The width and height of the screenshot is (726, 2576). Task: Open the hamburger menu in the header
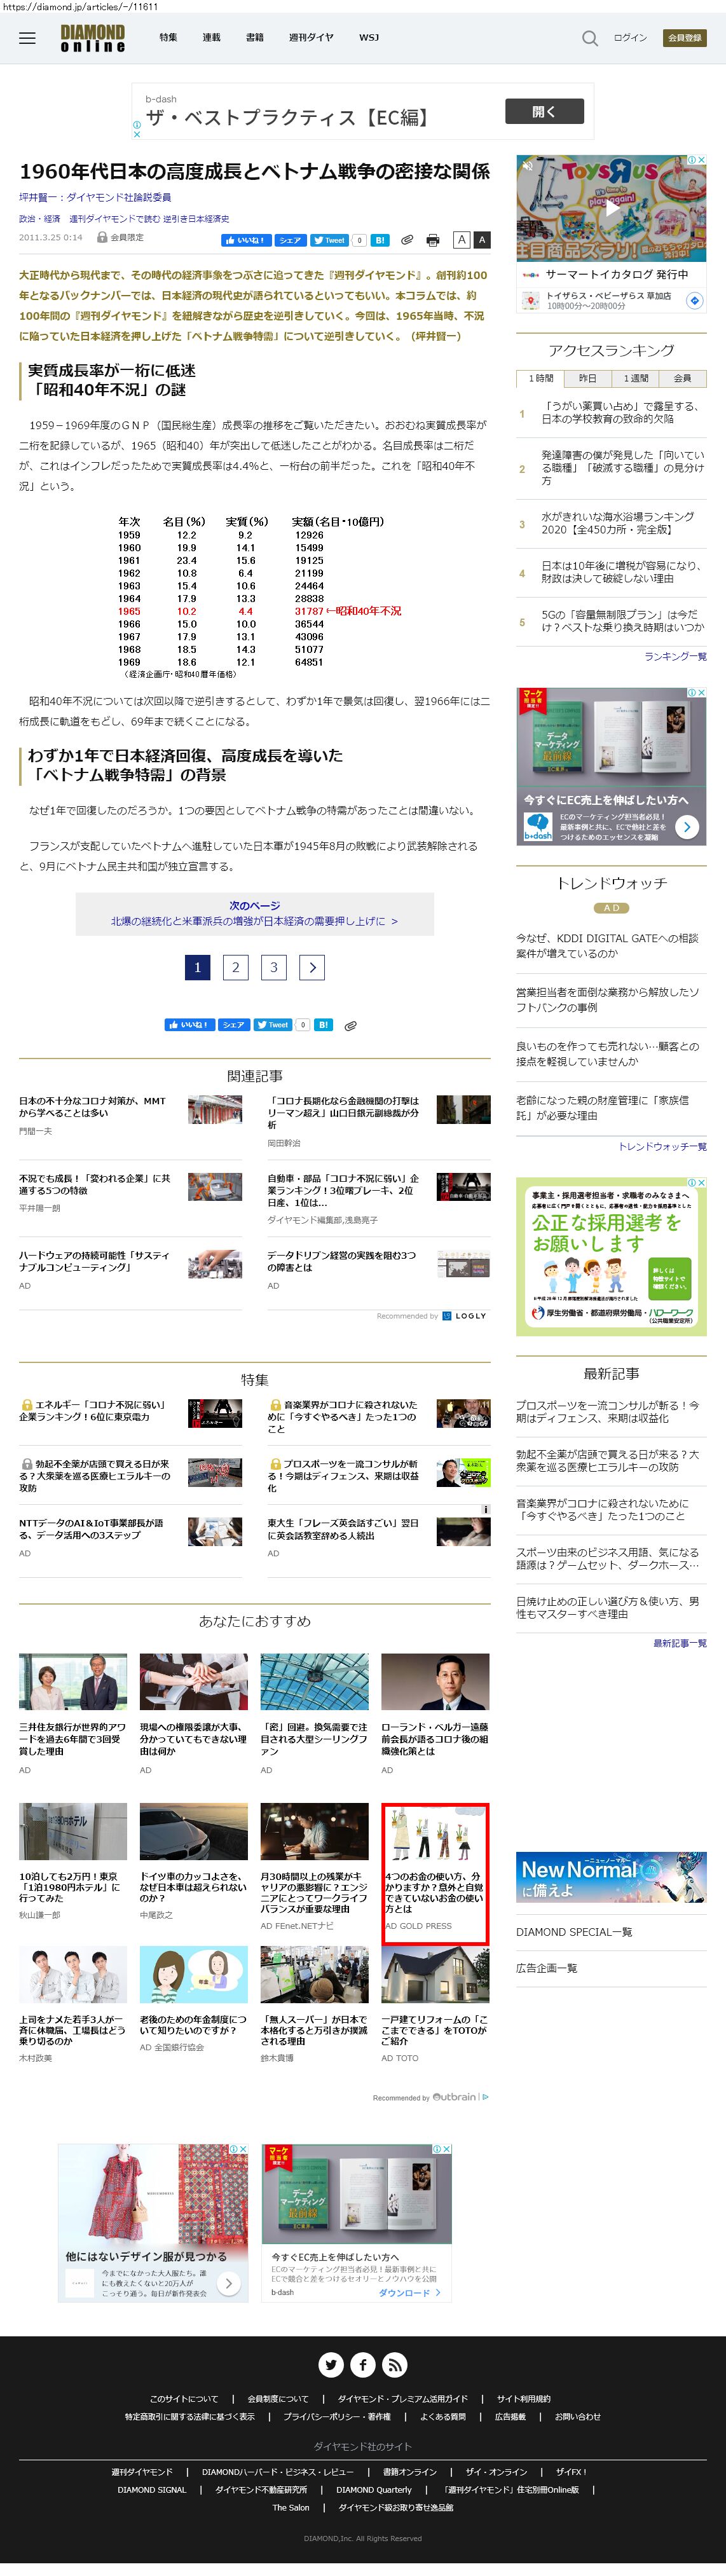(x=27, y=38)
